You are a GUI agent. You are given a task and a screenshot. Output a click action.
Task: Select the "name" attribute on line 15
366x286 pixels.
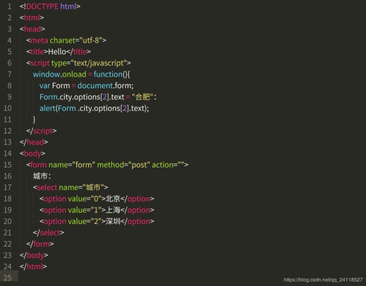click(58, 165)
